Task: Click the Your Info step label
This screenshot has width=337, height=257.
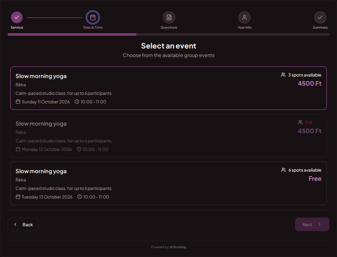Action: pos(245,27)
